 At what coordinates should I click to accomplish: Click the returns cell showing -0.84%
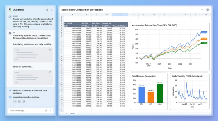click(x=120, y=102)
